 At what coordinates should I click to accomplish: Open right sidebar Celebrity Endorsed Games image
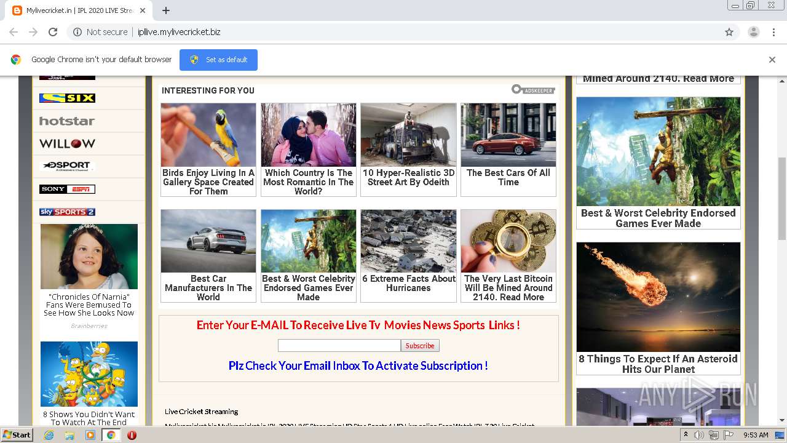tap(658, 151)
